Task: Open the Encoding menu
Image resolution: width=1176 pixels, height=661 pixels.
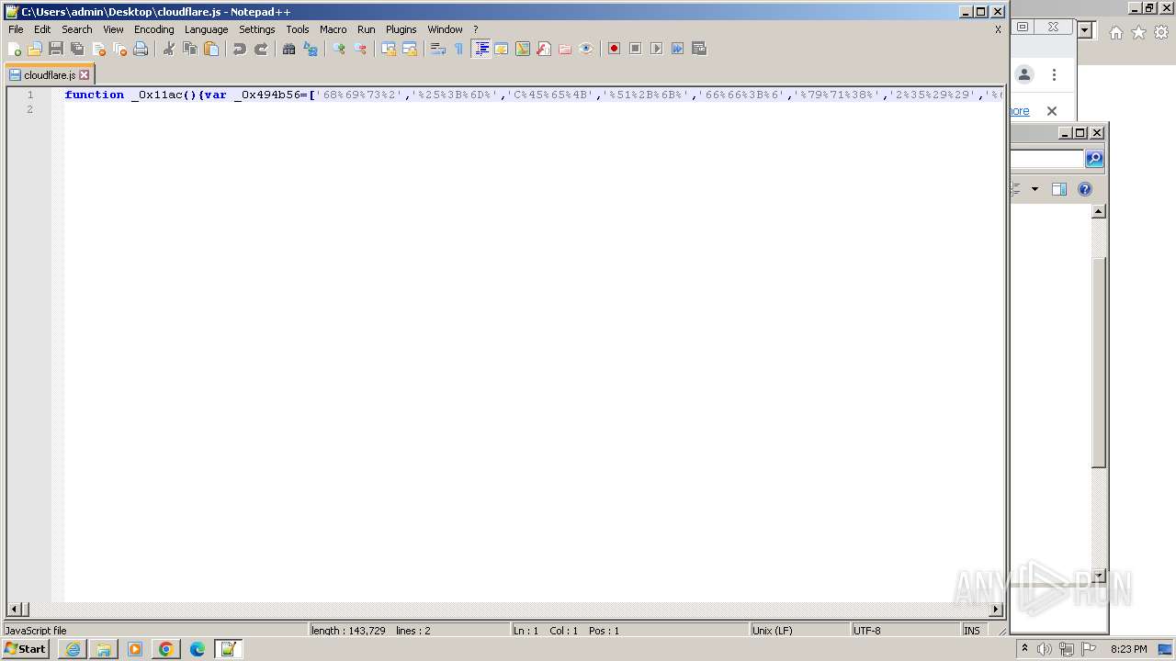Action: pos(154,29)
